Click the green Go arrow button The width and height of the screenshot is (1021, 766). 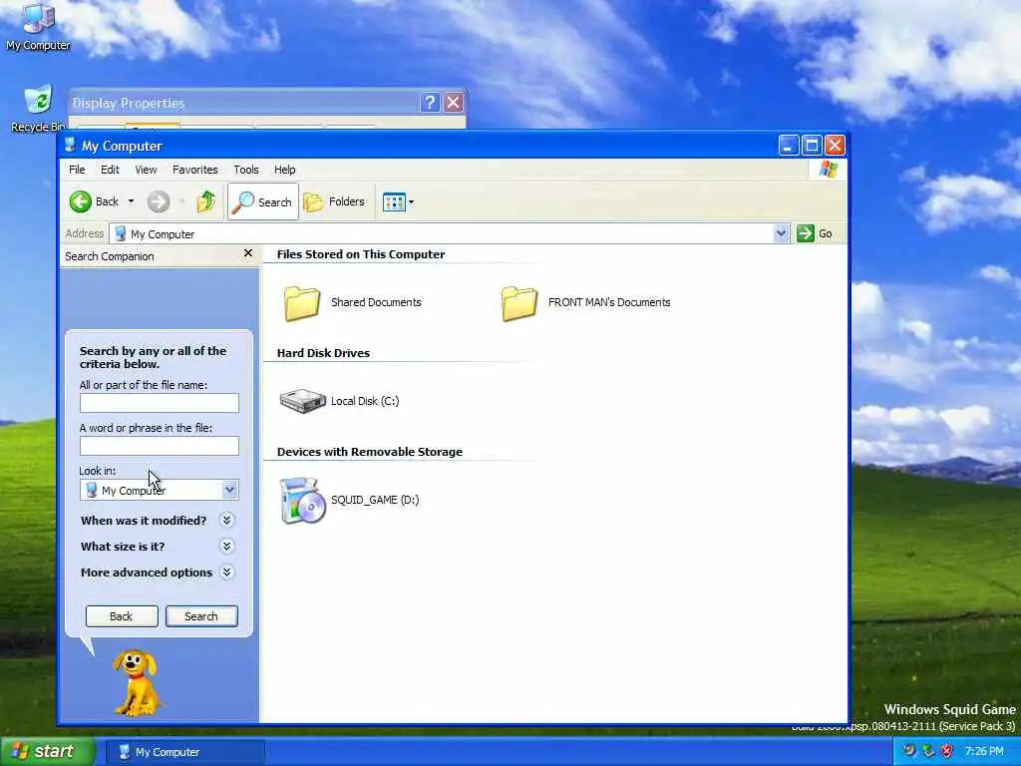click(x=806, y=233)
